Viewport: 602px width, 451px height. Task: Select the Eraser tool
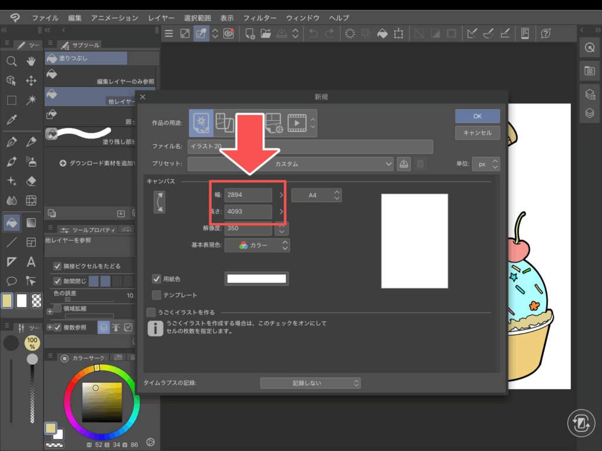pos(31,181)
